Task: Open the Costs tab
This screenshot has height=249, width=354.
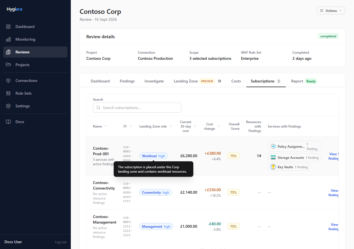Action: (x=236, y=81)
